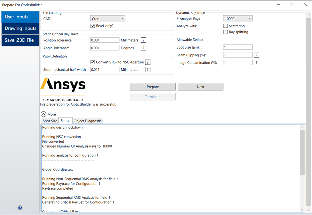Click the Angle Tolerance question mark icon
This screenshot has height=215, width=312.
point(143,48)
